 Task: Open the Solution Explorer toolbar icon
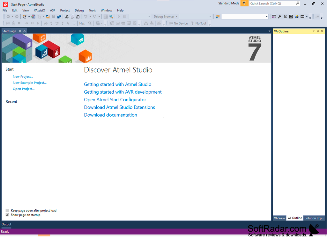tap(274, 17)
